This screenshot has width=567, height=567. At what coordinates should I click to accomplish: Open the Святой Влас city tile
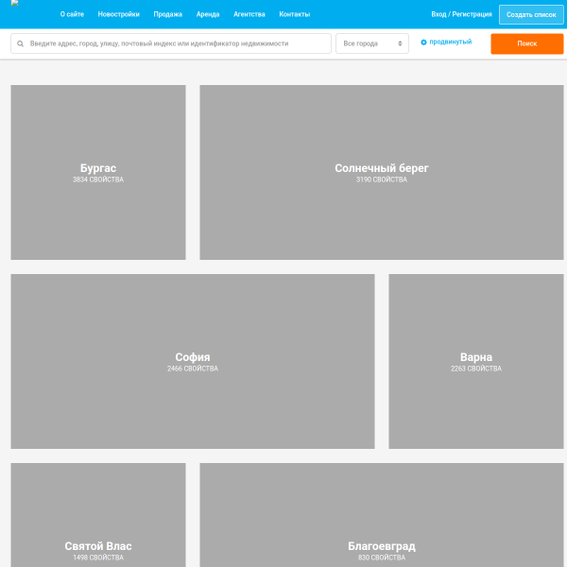[98, 515]
